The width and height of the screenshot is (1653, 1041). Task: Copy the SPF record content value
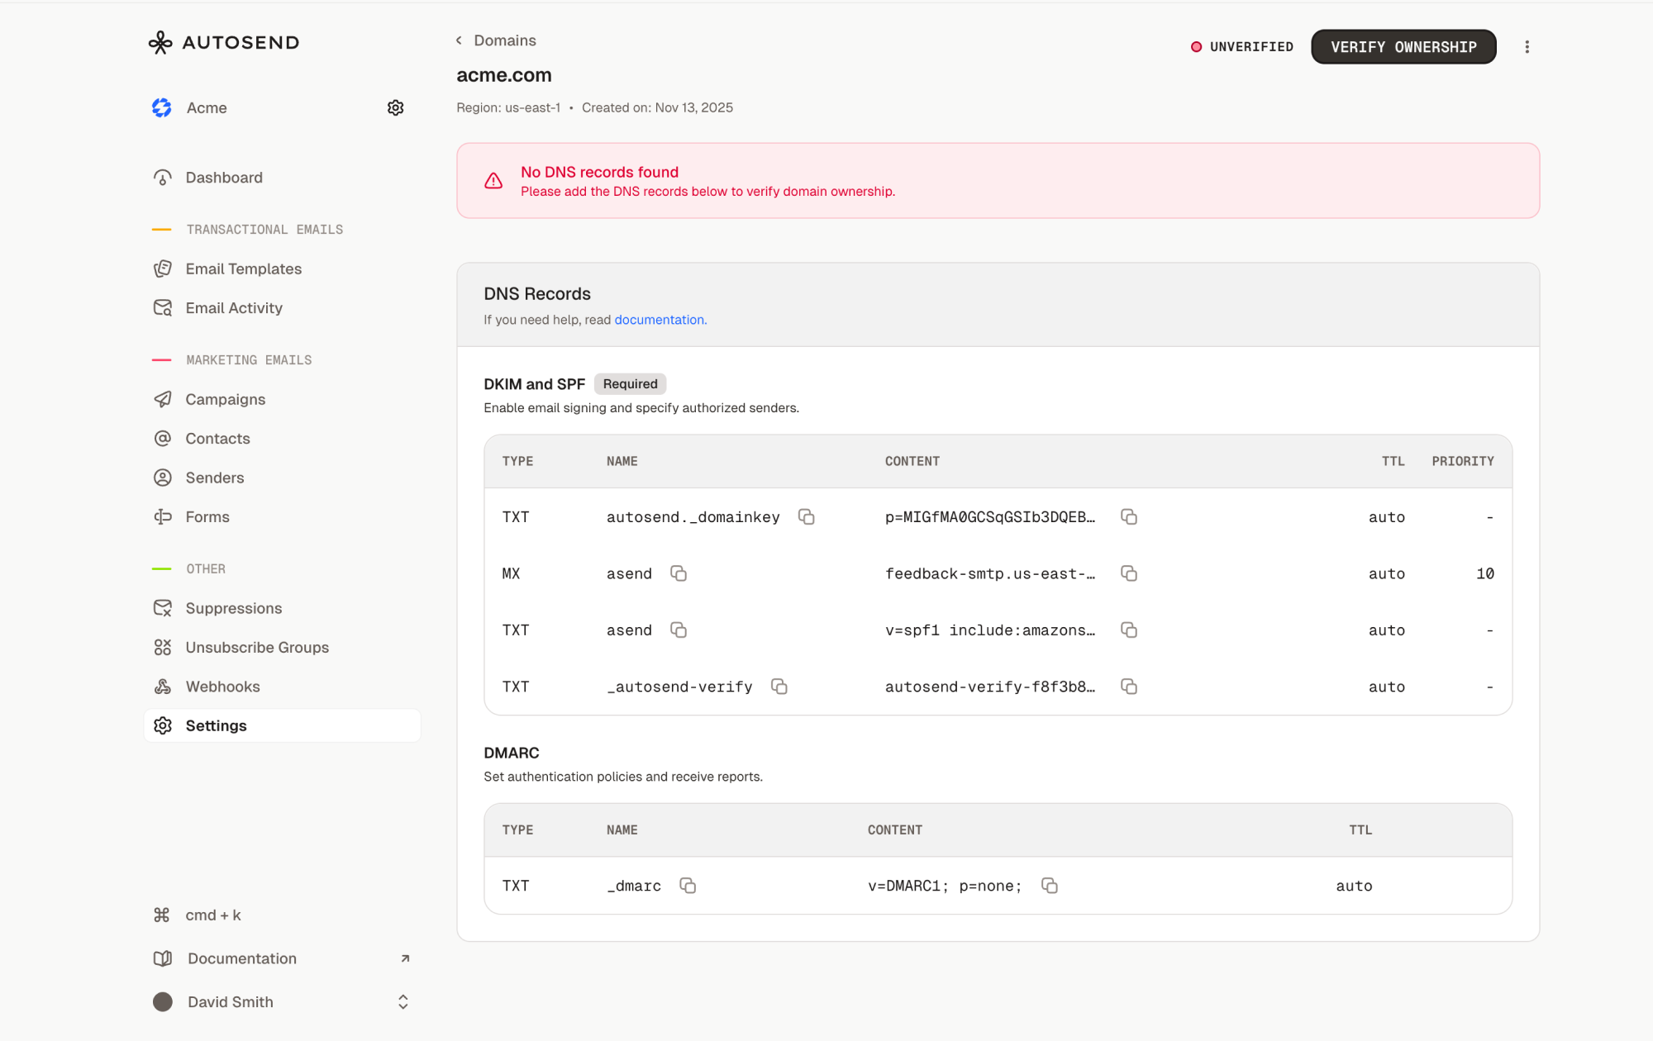tap(1129, 630)
